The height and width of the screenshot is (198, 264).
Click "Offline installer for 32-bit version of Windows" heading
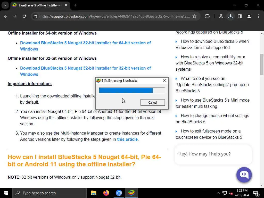tap(52, 59)
